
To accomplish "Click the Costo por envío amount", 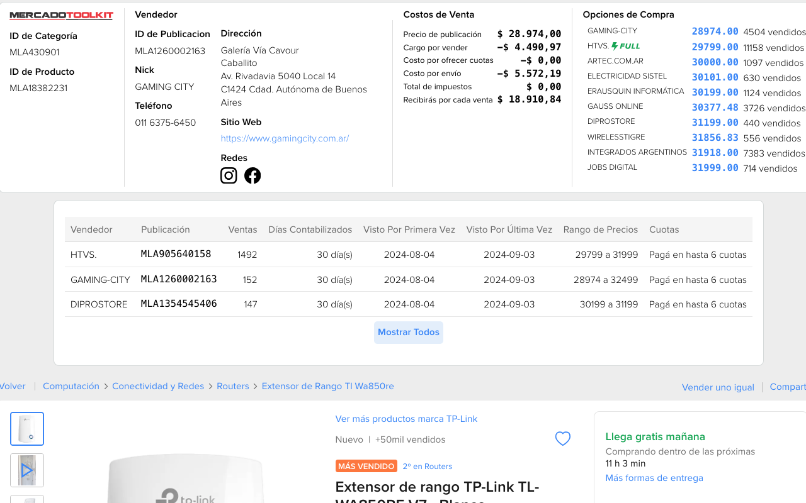I will click(529, 74).
